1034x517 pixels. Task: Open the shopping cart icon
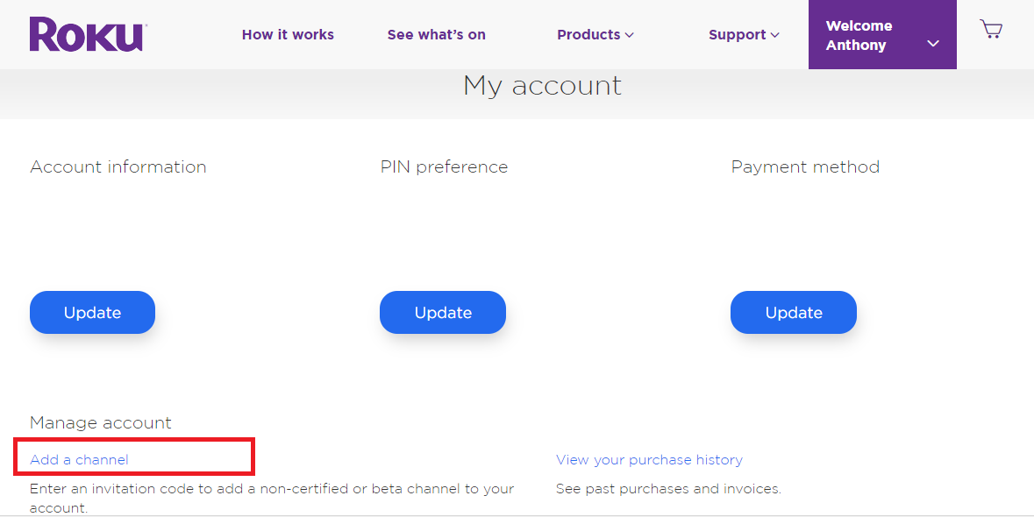pyautogui.click(x=991, y=29)
